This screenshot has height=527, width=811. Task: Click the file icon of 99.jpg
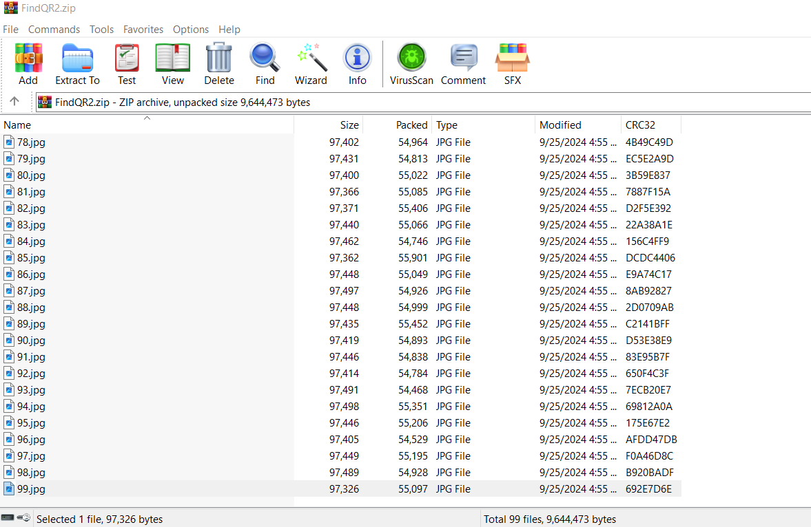(9, 488)
